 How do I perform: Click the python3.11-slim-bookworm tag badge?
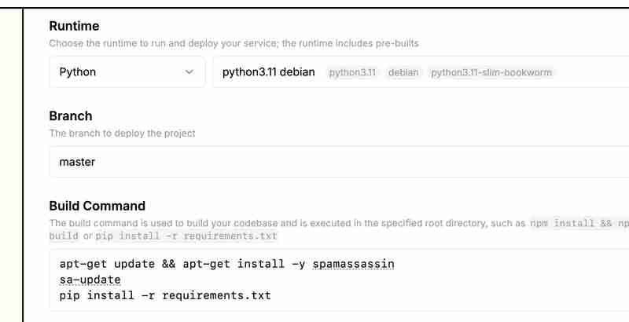pos(491,72)
